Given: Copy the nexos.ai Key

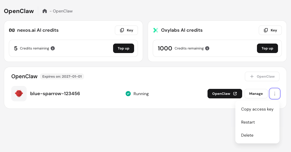Looking at the screenshot, I should point(126,30).
